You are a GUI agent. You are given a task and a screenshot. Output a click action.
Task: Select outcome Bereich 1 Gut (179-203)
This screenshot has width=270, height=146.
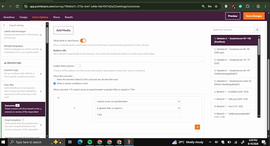pos(234,106)
